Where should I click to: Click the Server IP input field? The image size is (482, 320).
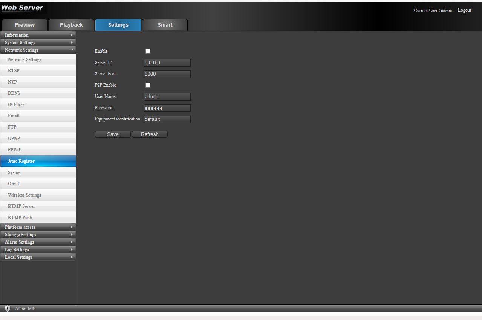(x=167, y=63)
